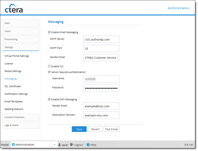The image size is (198, 151).
Task: Open the Main menu section
Action: click(x=21, y=23)
